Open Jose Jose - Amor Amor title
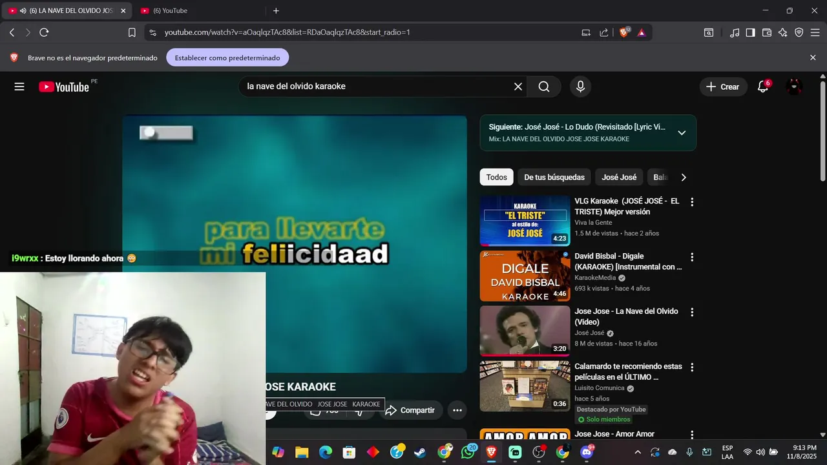 [614, 434]
